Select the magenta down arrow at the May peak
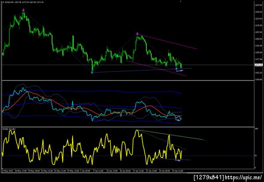The height and width of the screenshot is (182, 264). coord(23,10)
